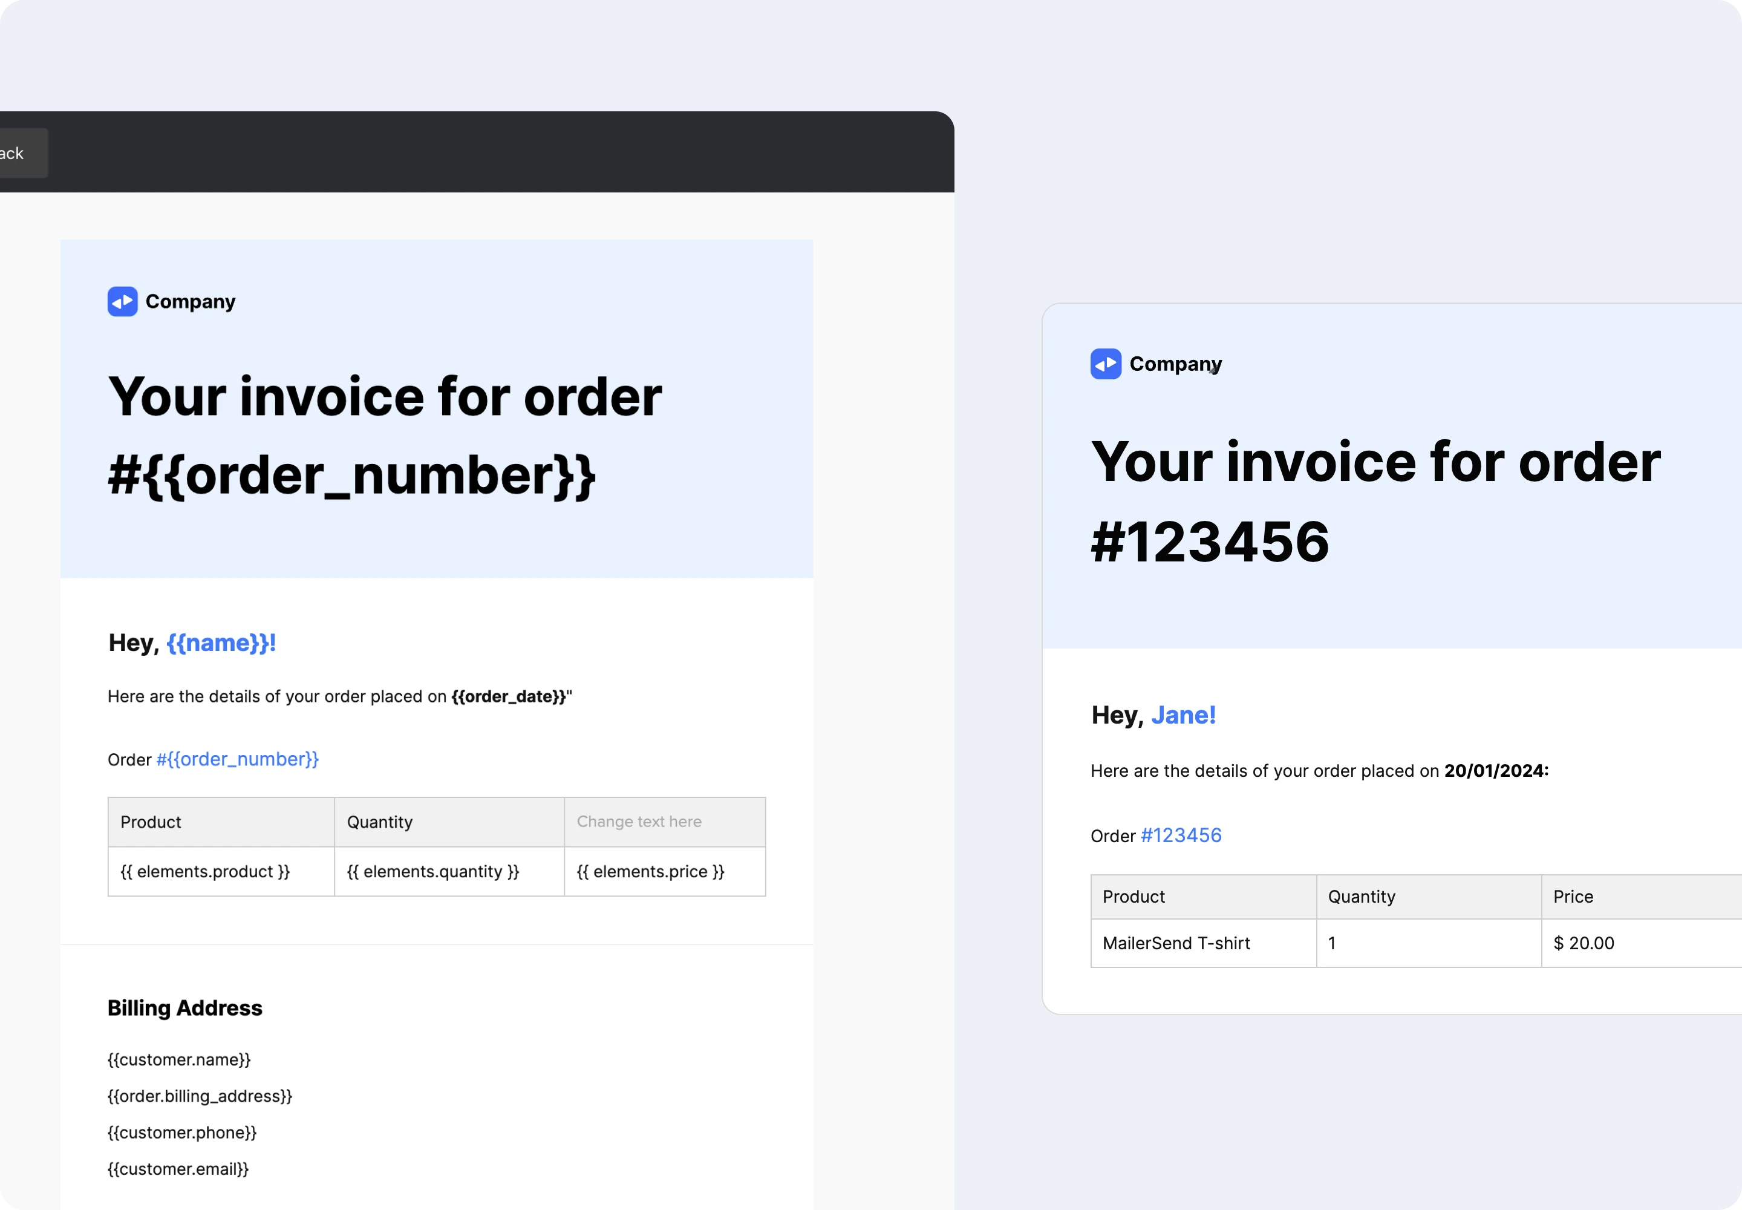Click the Company logo icon in preview card

[1106, 364]
